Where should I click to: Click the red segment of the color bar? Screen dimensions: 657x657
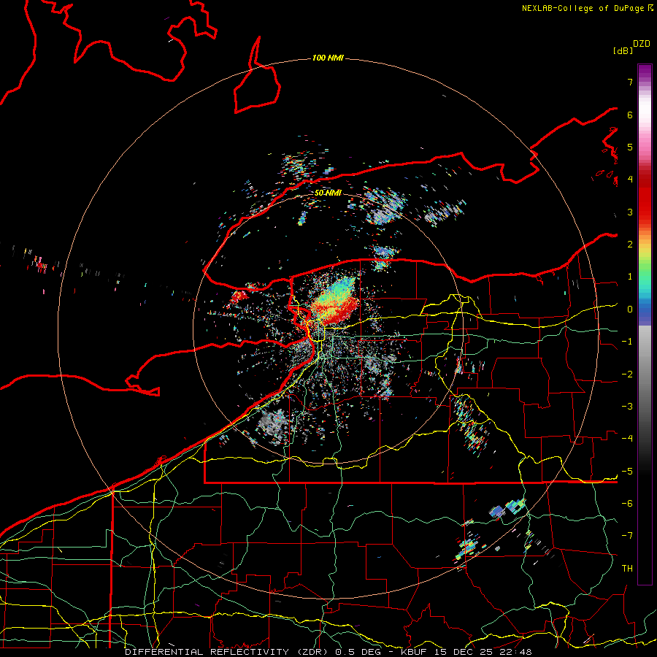pos(645,201)
